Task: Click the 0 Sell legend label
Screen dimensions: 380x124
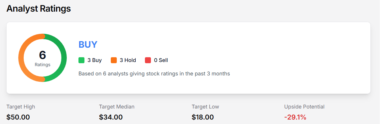Action: tap(161, 60)
